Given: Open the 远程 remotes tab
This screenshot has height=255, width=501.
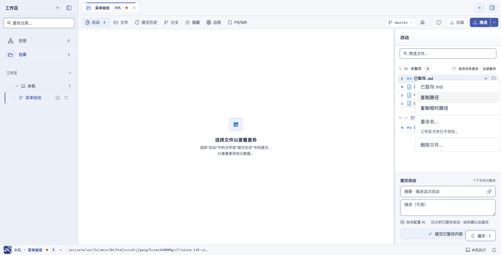Looking at the screenshot, I should pos(214,23).
